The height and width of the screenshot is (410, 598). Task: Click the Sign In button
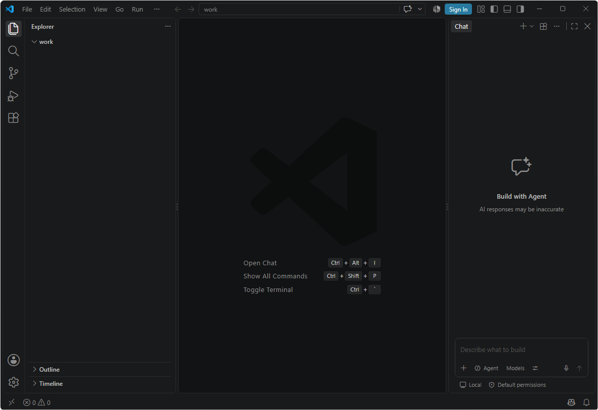[458, 9]
